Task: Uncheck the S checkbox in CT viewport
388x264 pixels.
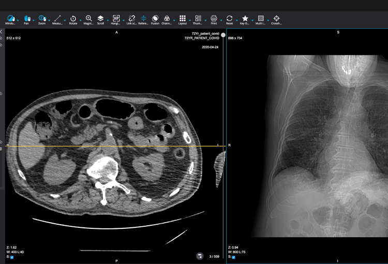Action: pyautogui.click(x=12, y=257)
